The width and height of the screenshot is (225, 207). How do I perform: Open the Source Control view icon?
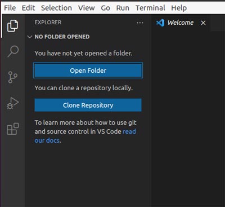pyautogui.click(x=13, y=77)
